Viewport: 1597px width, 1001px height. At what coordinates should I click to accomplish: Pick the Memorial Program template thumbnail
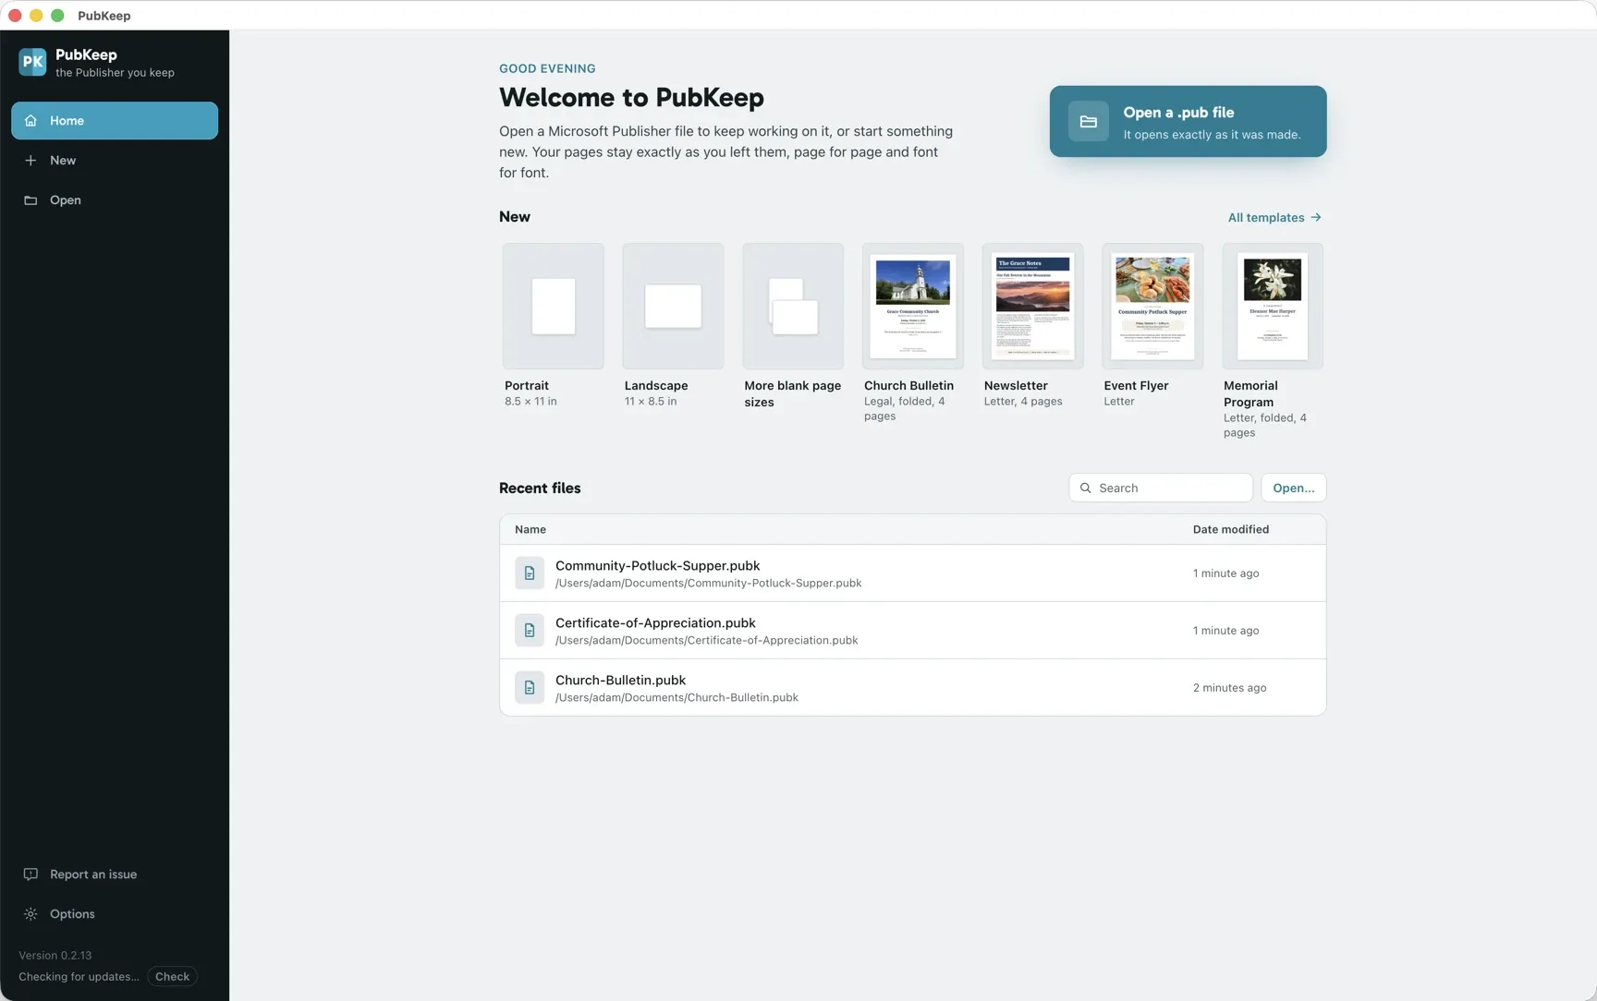coord(1273,307)
